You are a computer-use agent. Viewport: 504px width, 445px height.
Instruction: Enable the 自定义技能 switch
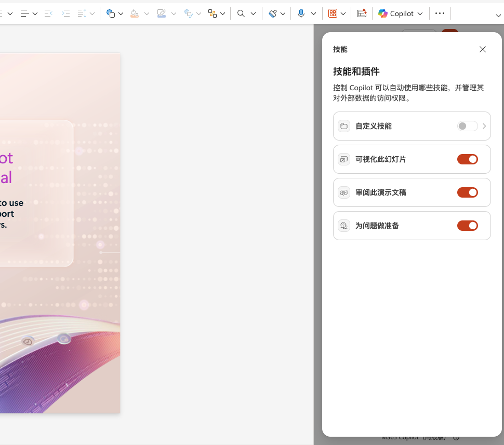(467, 126)
